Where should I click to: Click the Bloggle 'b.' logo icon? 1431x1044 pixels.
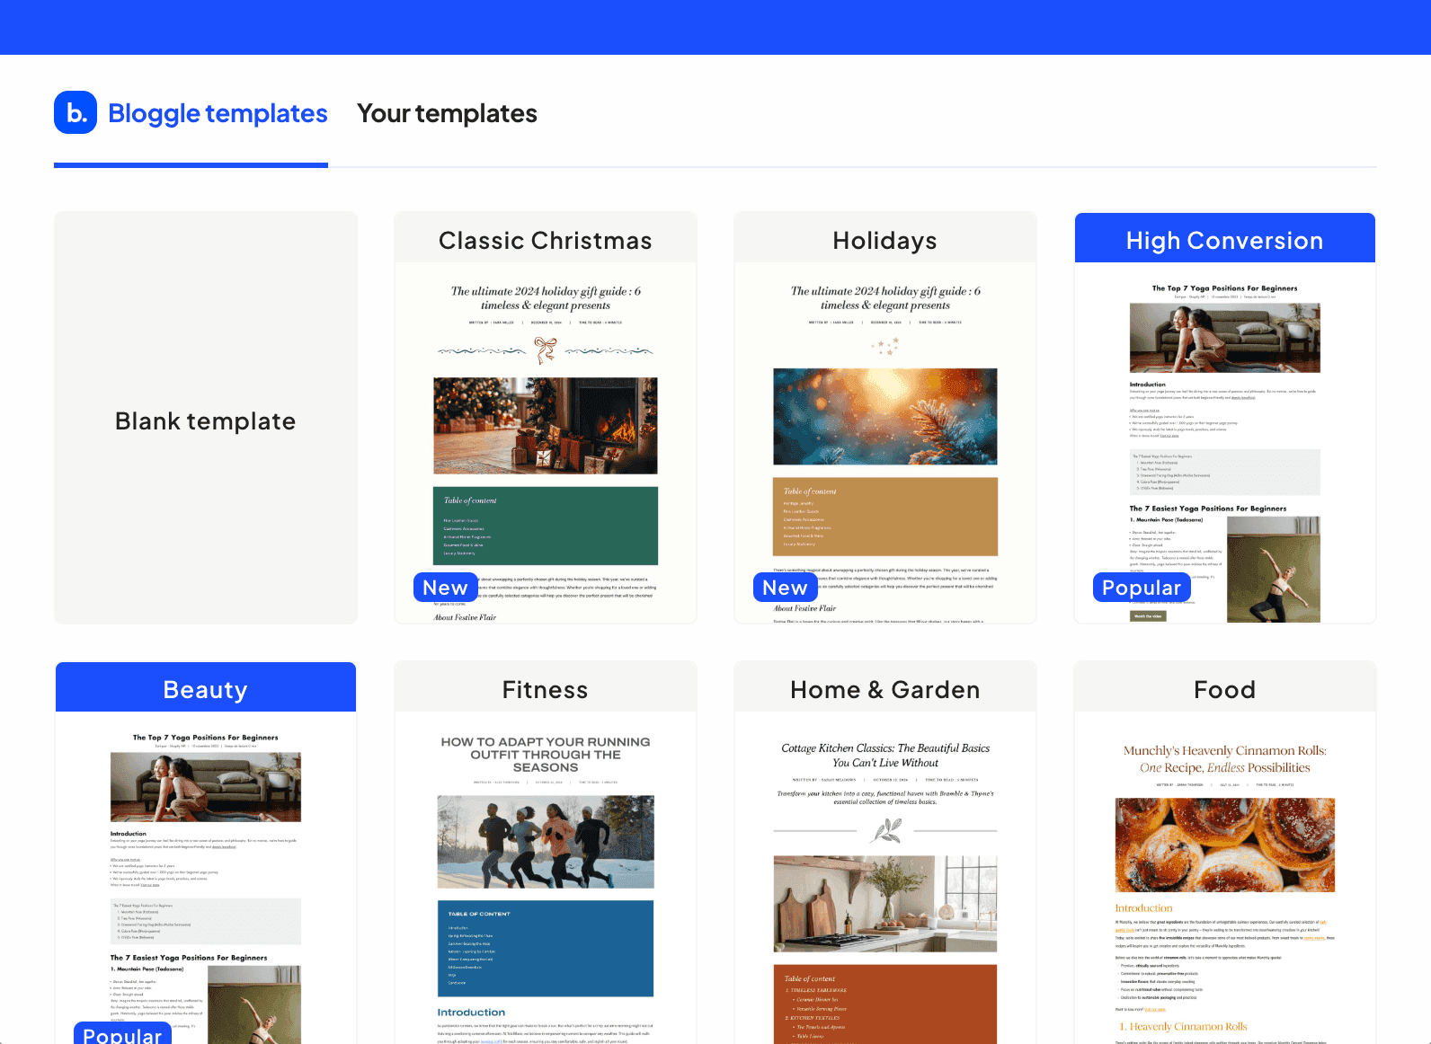click(x=76, y=112)
